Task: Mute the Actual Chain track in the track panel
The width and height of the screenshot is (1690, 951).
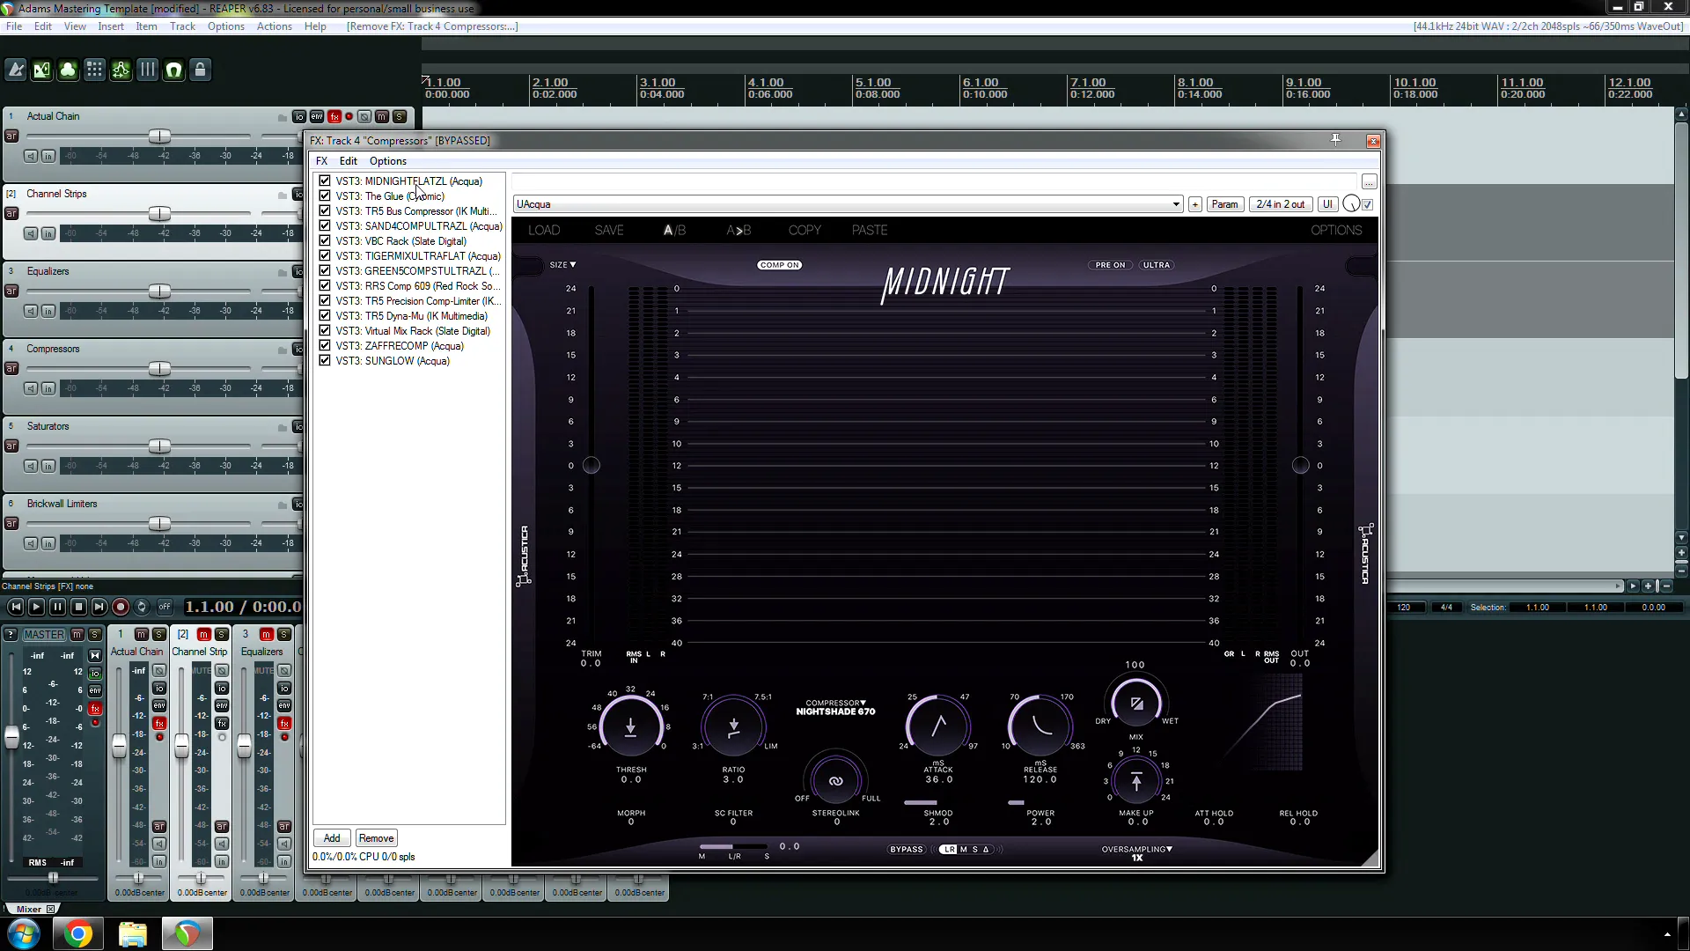Action: tap(382, 116)
